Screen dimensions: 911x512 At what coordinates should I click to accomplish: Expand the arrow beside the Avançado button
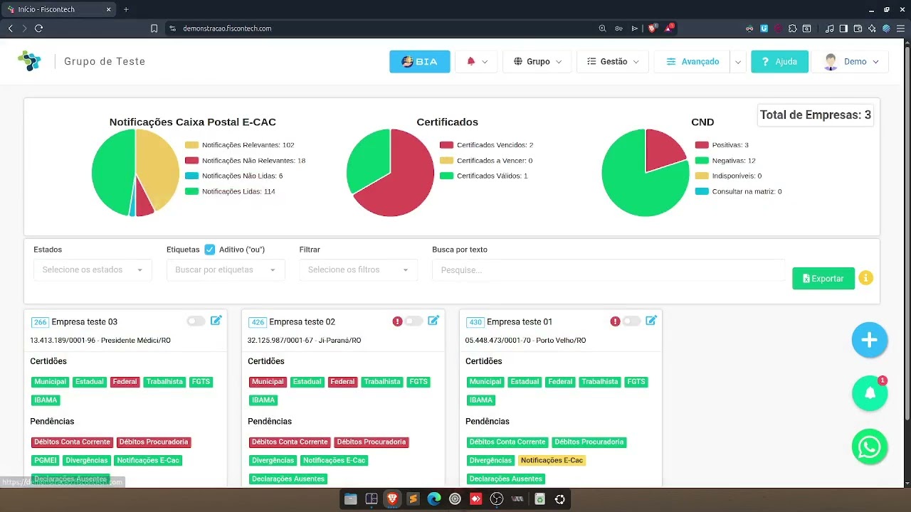point(738,62)
